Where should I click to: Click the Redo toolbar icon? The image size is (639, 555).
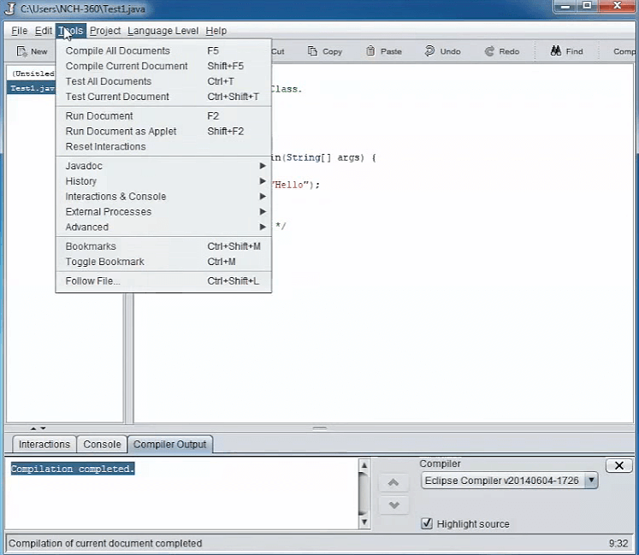(489, 51)
